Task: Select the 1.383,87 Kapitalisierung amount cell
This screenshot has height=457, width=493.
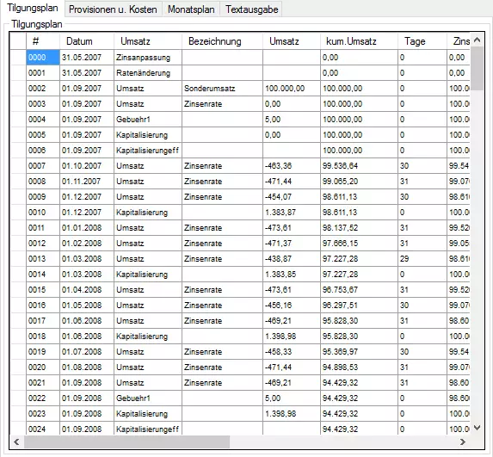Action: (292, 213)
